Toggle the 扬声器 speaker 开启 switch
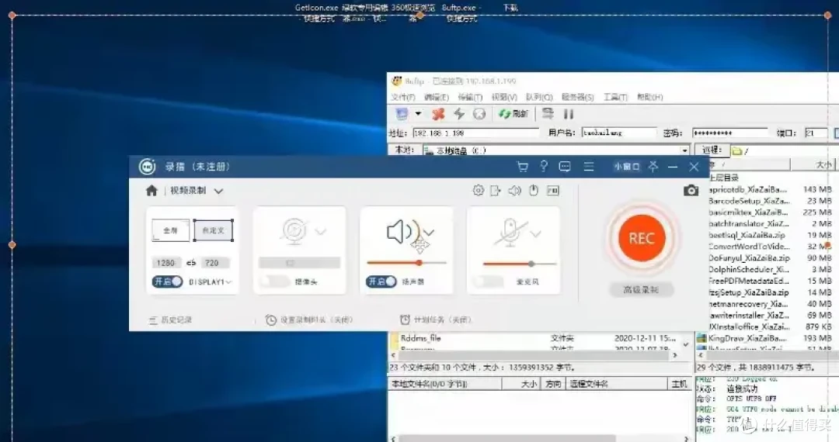This screenshot has height=442, width=839. point(381,281)
